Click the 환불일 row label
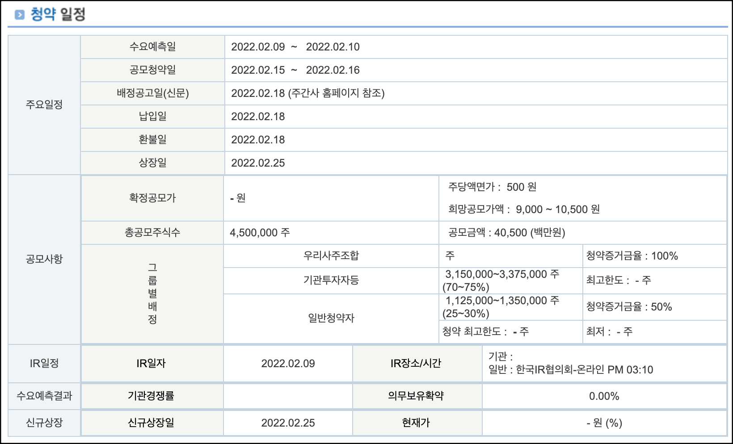This screenshot has width=733, height=444. 152,139
